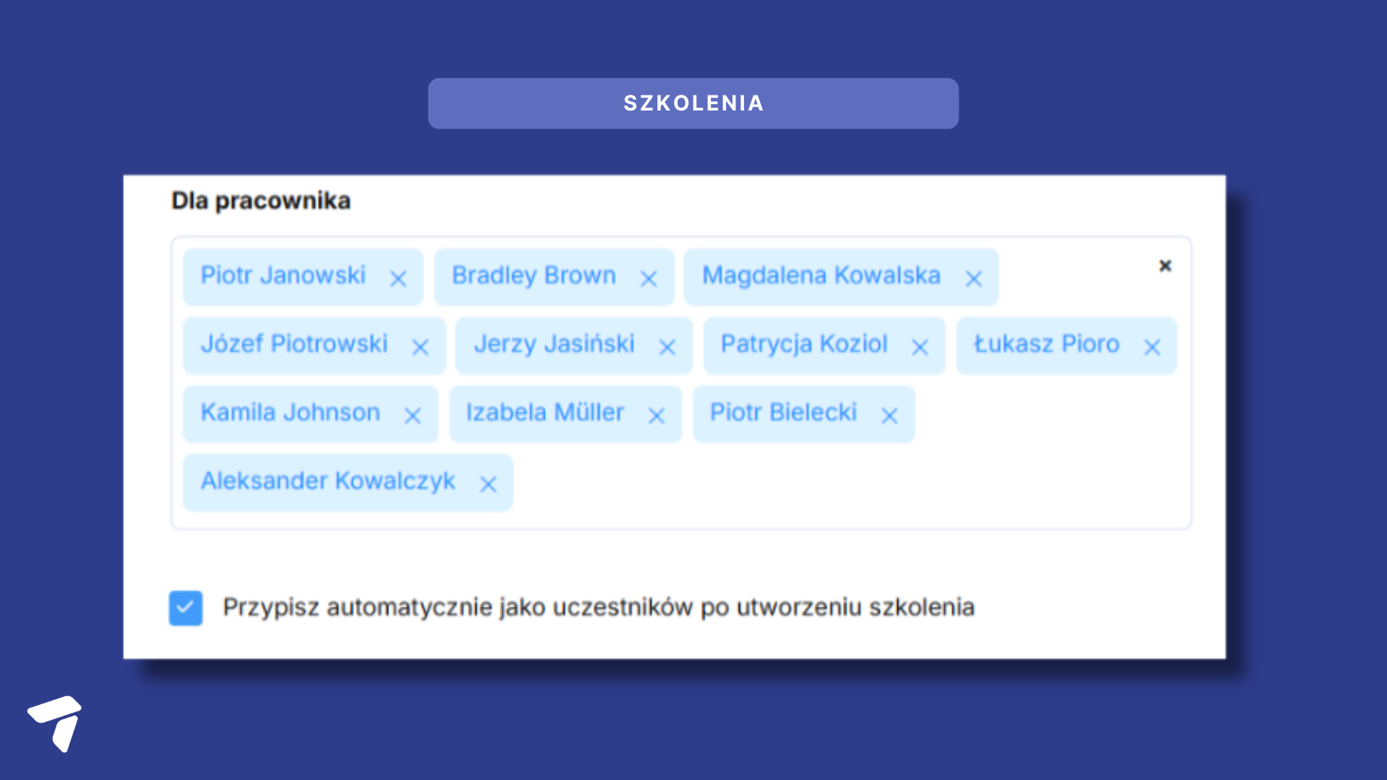Click the Piotr Bielecki name text
Image resolution: width=1387 pixels, height=780 pixels.
783,412
